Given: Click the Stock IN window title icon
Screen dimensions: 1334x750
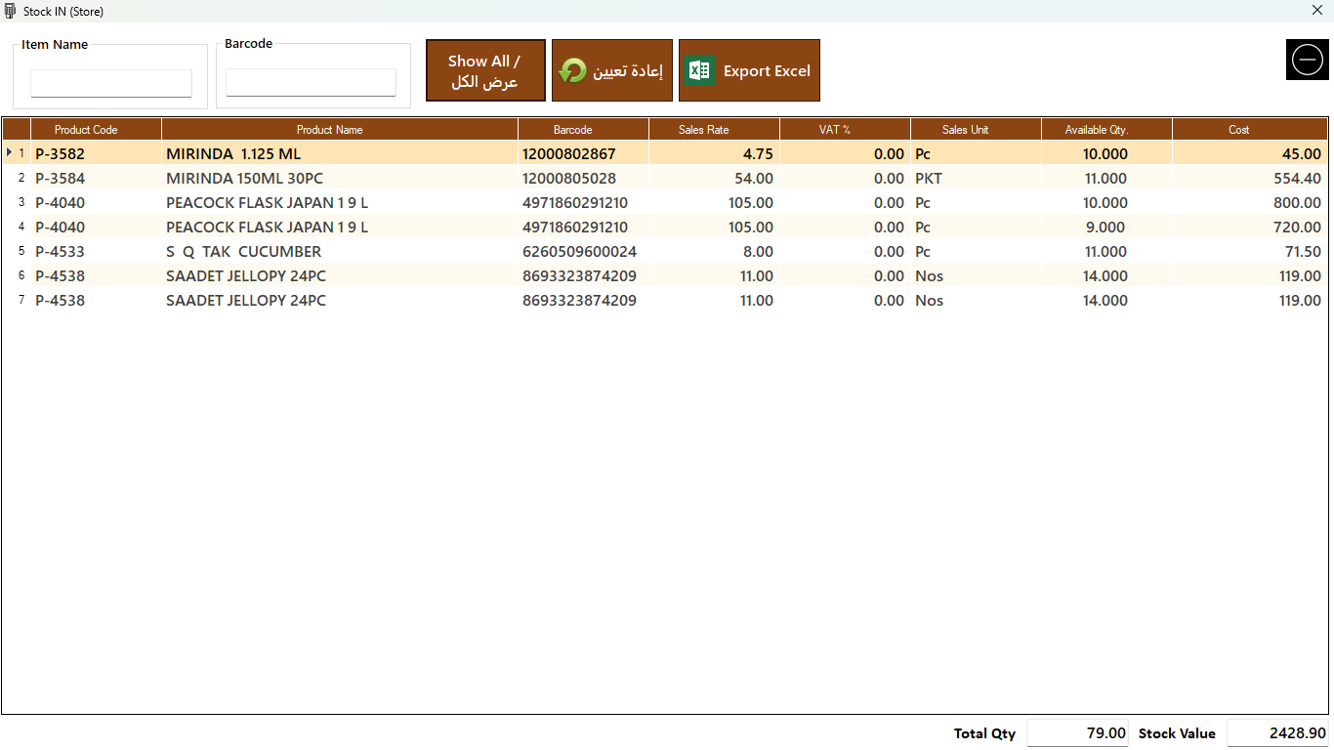Looking at the screenshot, I should tap(11, 11).
